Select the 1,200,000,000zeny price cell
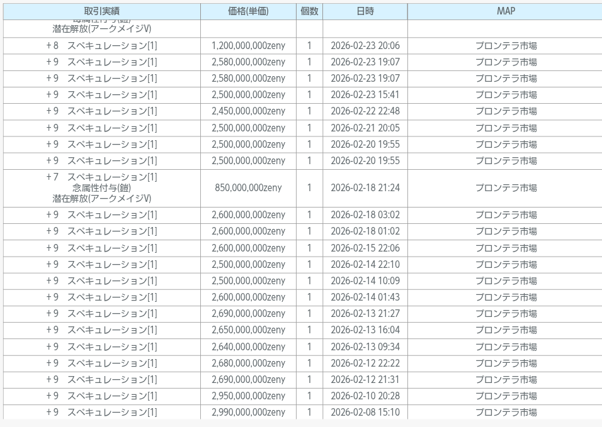This screenshot has width=602, height=427. click(248, 46)
